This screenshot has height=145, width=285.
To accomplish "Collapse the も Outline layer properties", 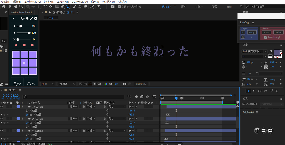I will coord(15,131).
